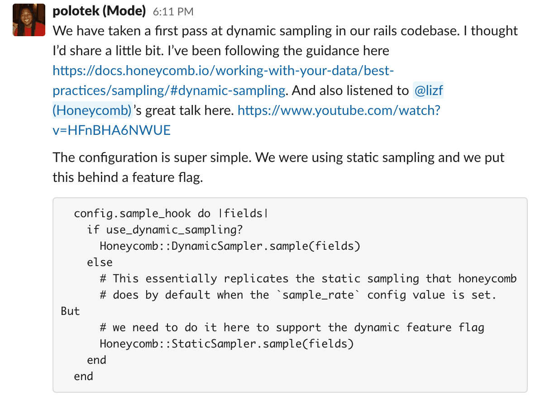Click the '# we need to do it here' comment
Image resolution: width=535 pixels, height=400 pixels.
pos(291,328)
